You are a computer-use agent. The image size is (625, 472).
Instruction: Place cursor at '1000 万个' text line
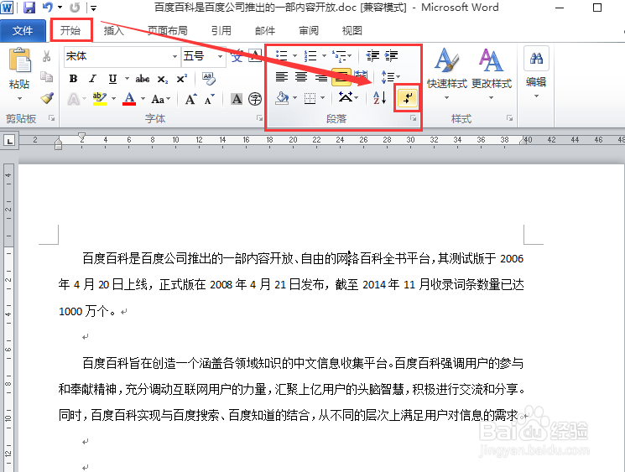tap(86, 311)
